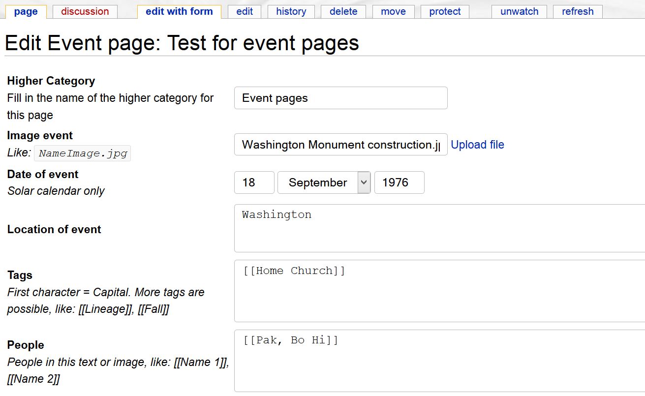Select the 'edit with form' tab
Image resolution: width=645 pixels, height=396 pixels.
(x=179, y=11)
